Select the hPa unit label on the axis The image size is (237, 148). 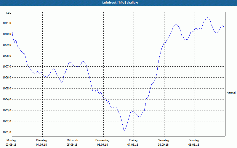click(9, 13)
